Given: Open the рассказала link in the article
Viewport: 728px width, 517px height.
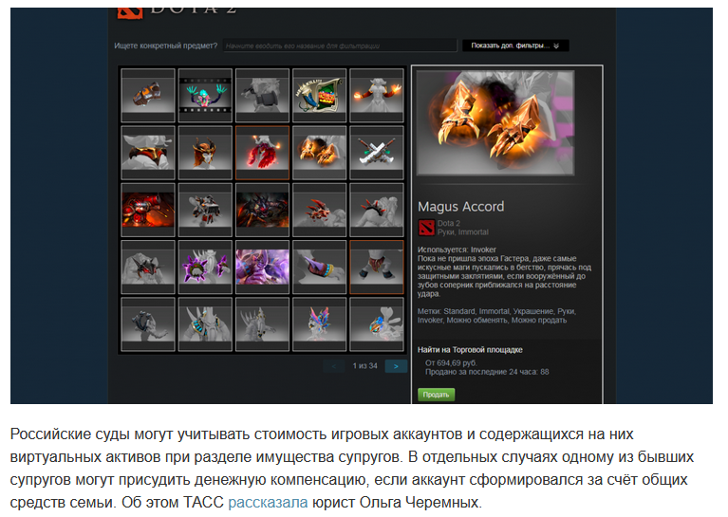Looking at the screenshot, I should click(268, 502).
